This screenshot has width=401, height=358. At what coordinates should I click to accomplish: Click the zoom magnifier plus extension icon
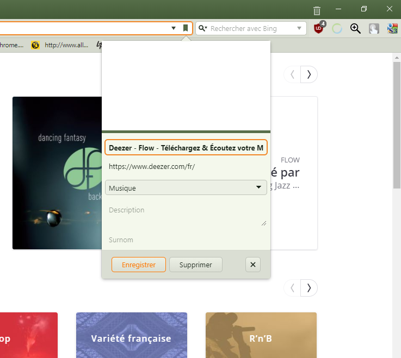point(355,28)
